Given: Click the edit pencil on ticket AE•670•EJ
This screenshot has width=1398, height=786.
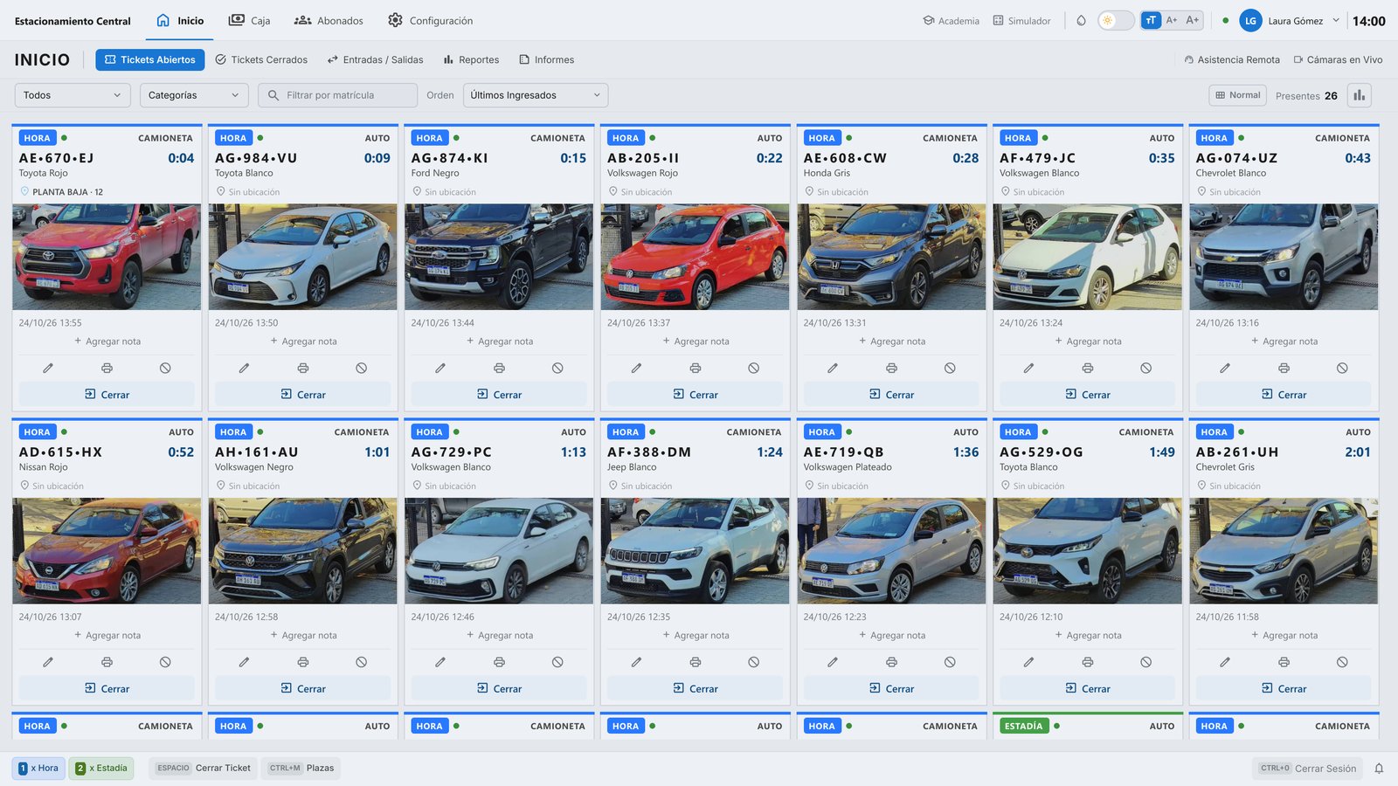Looking at the screenshot, I should point(48,369).
